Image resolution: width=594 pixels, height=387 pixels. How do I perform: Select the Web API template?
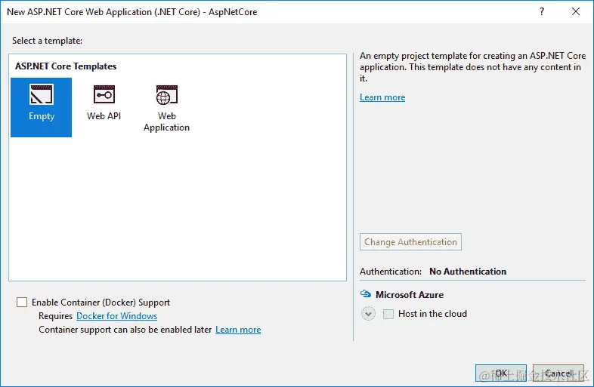[x=104, y=102]
